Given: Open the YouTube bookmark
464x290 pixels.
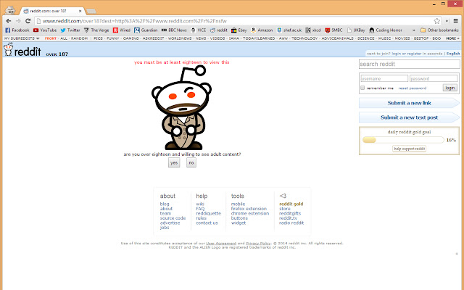Looking at the screenshot, I should [45, 30].
